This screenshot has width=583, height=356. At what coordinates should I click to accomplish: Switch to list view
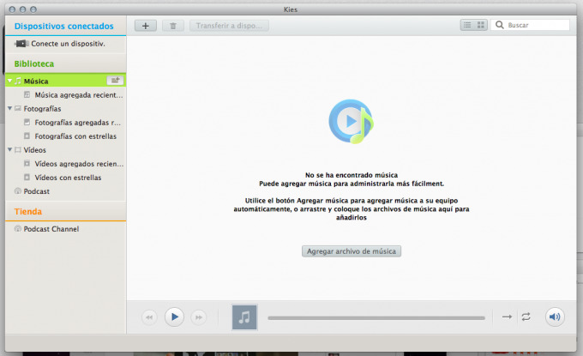(x=467, y=26)
